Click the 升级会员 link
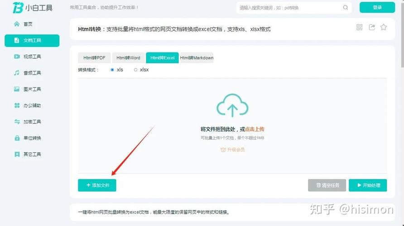The image size is (404, 226). 233,150
